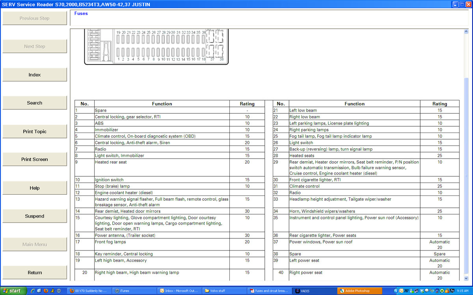
Task: Switch to fuses and circuit breakers PDF
Action: pyautogui.click(x=270, y=291)
